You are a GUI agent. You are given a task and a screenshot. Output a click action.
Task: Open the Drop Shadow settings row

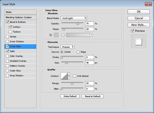pos(20,76)
